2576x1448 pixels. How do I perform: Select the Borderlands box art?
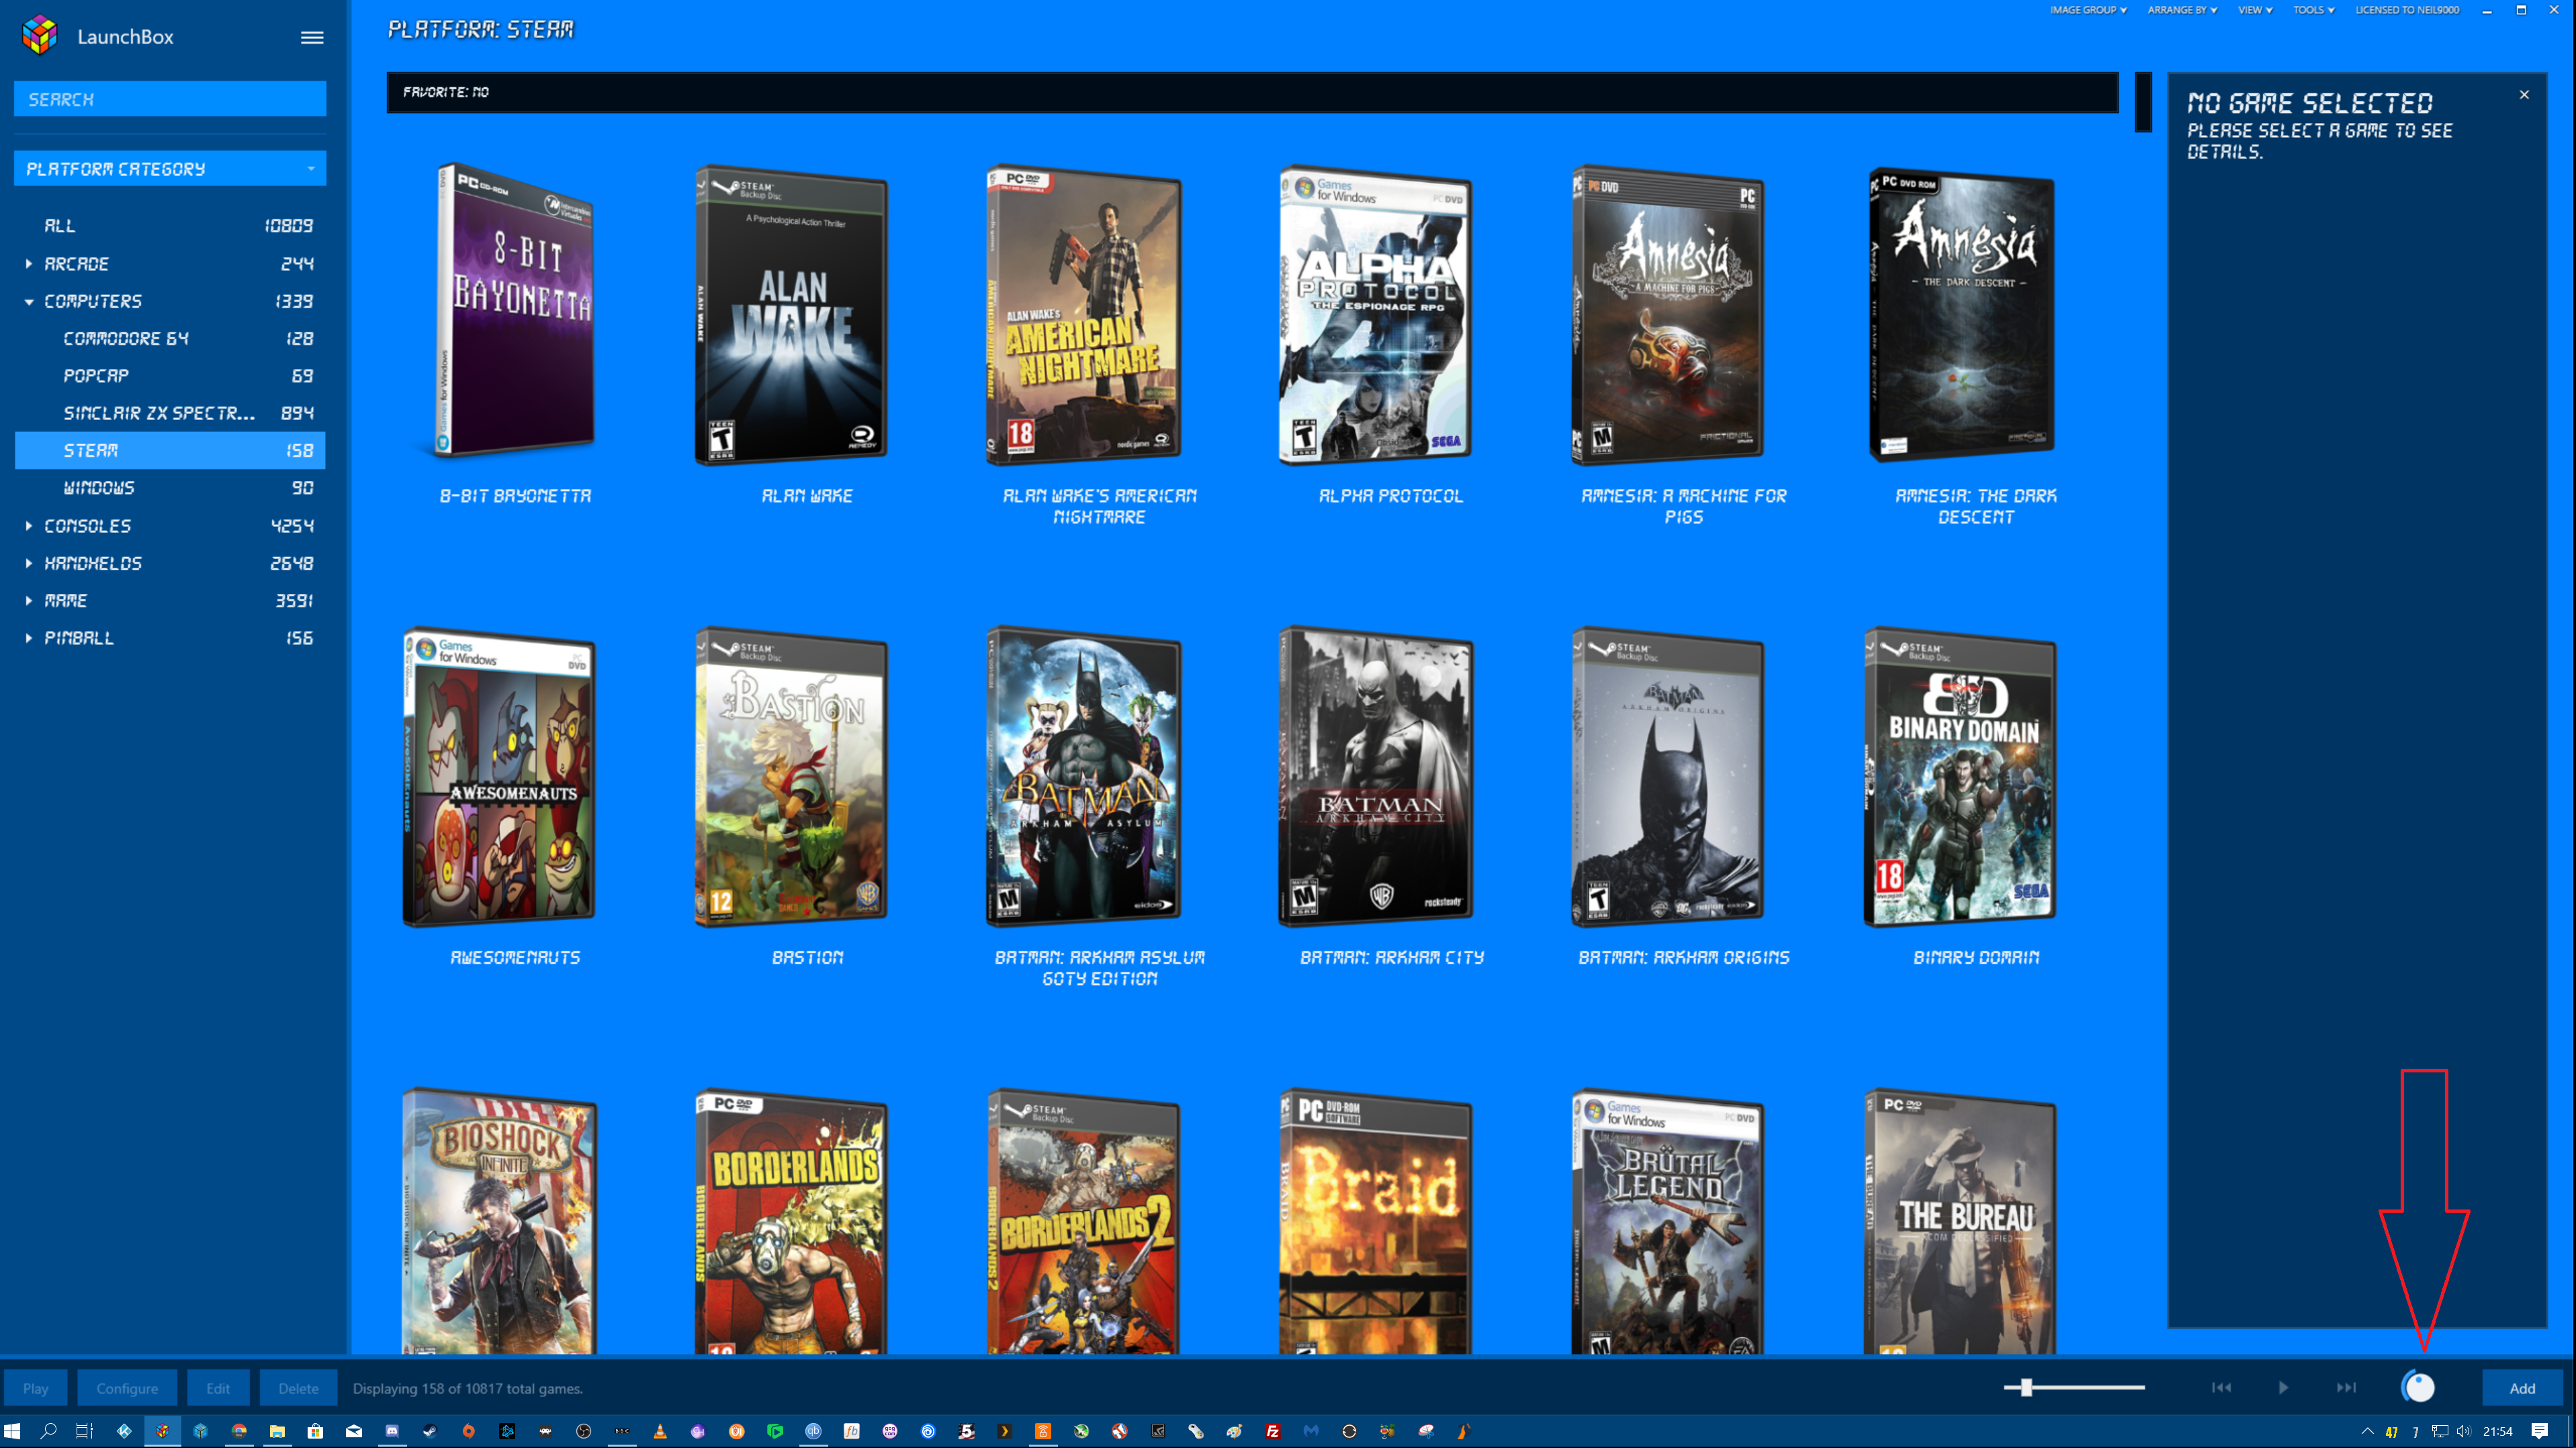tap(791, 1222)
